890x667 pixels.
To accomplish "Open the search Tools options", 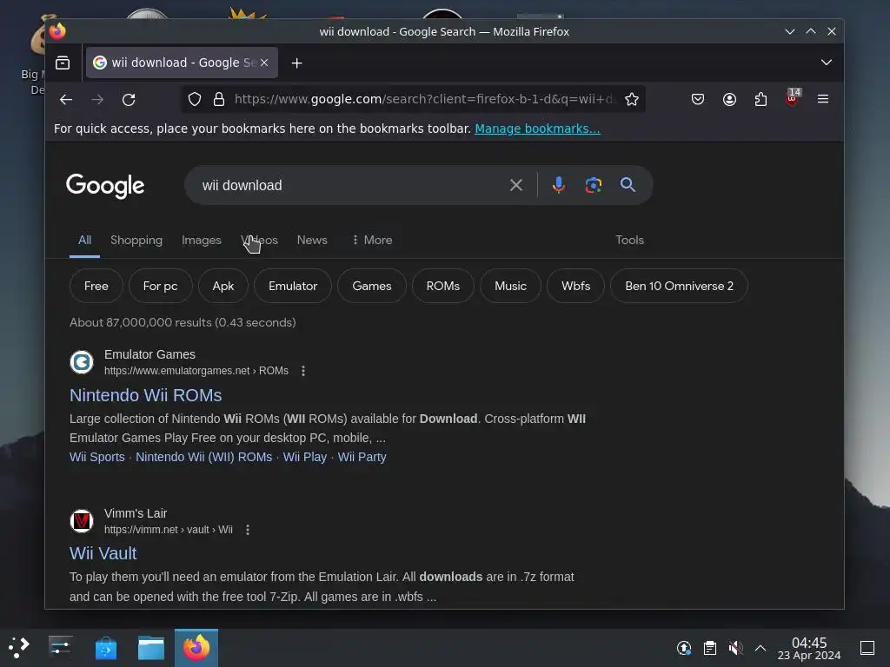I will tap(629, 240).
